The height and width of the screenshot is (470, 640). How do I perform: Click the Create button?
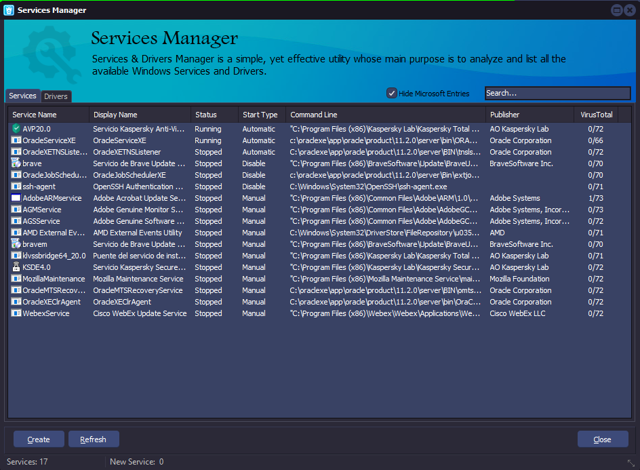tap(39, 439)
